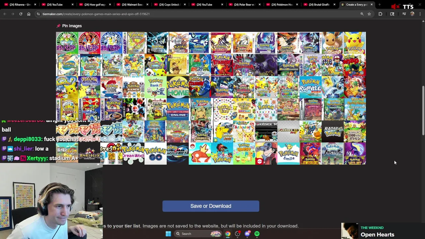425x239 pixels.
Task: Select the Pokémon Rumble Rush image
Action: [x=310, y=87]
